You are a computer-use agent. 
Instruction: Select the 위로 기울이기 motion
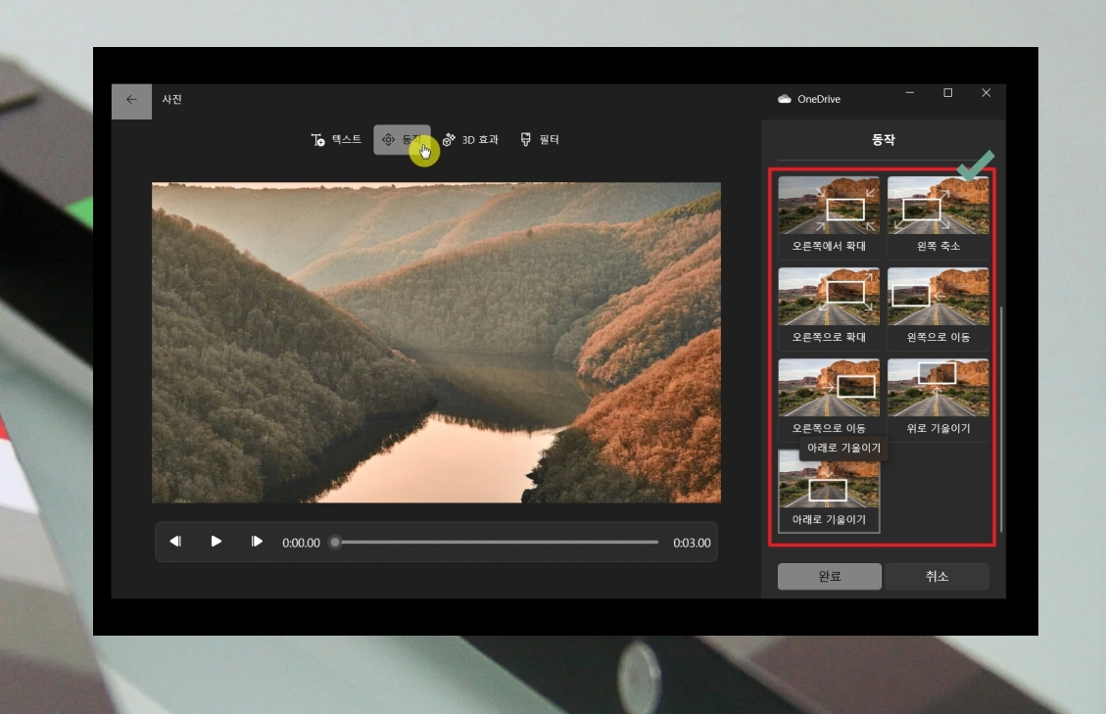coord(938,398)
